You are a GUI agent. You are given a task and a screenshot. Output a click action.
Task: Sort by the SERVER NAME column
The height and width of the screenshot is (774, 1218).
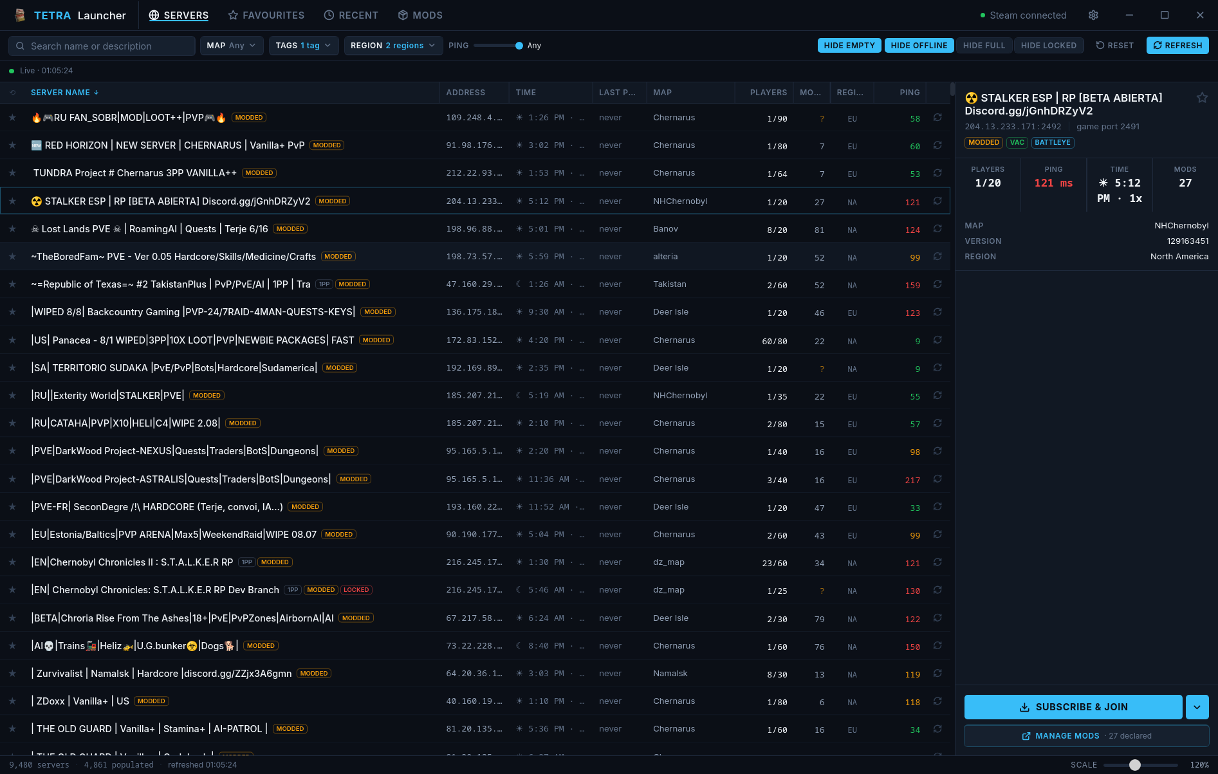click(64, 93)
